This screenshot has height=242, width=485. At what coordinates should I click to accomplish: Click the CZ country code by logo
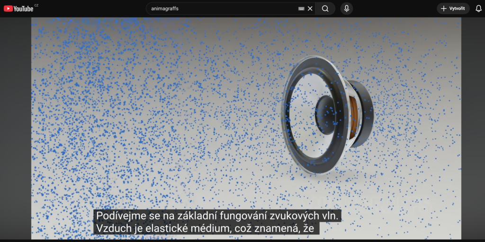36,5
